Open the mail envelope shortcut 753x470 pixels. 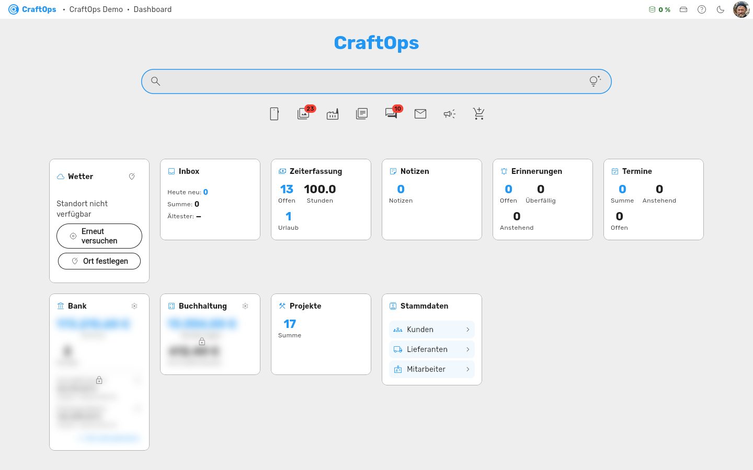point(420,114)
